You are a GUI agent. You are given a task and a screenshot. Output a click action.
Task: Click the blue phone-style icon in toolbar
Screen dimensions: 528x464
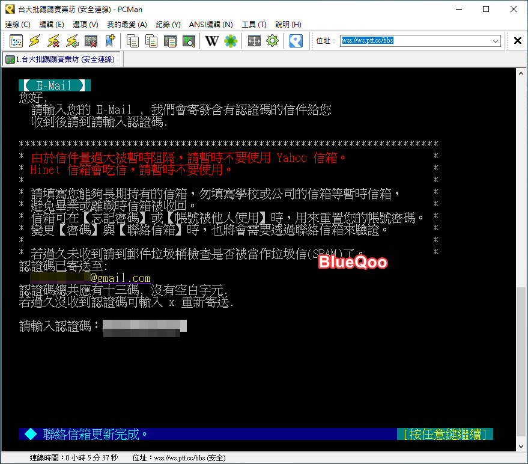pos(296,41)
